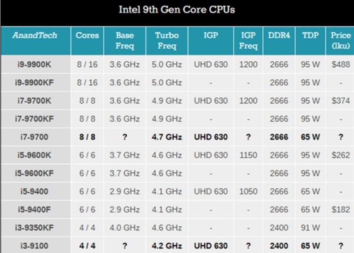This screenshot has width=354, height=253.
Task: Select the i9-9900KF row label
Action: pos(34,82)
